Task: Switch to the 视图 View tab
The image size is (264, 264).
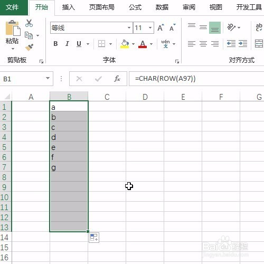Action: point(215,7)
